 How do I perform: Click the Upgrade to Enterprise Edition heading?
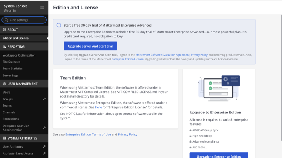tap(215, 112)
